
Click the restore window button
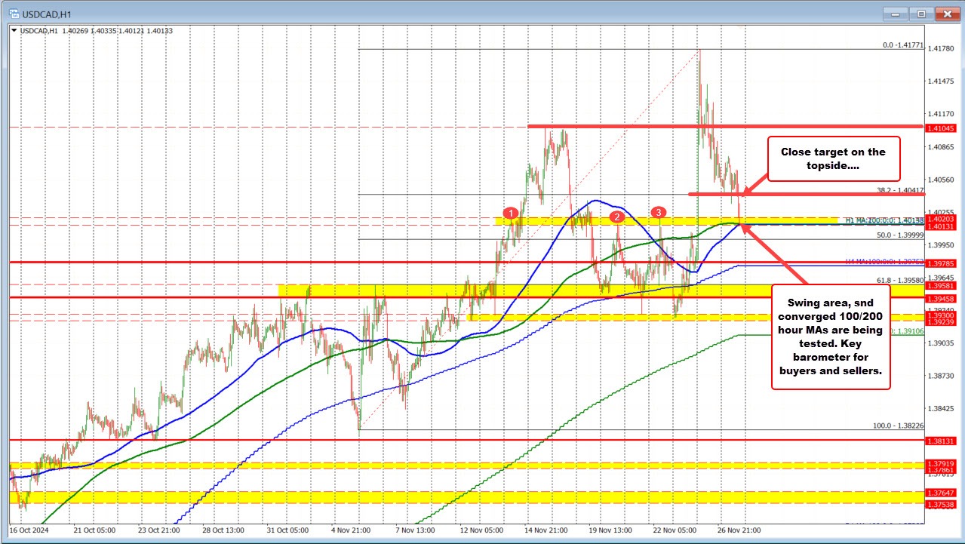[921, 14]
